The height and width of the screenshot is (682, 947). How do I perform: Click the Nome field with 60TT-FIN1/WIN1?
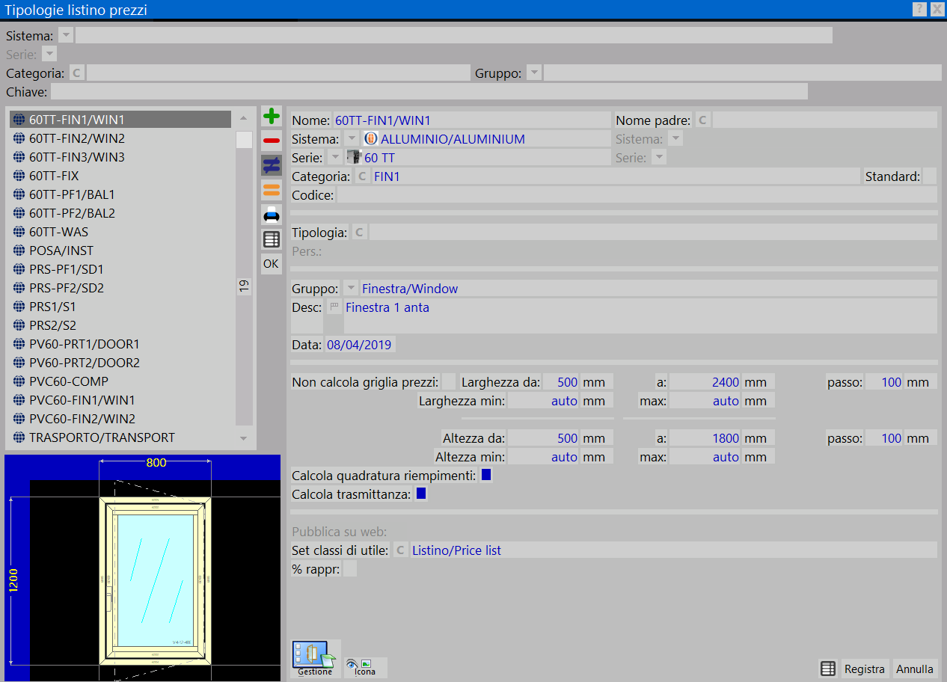coord(472,120)
